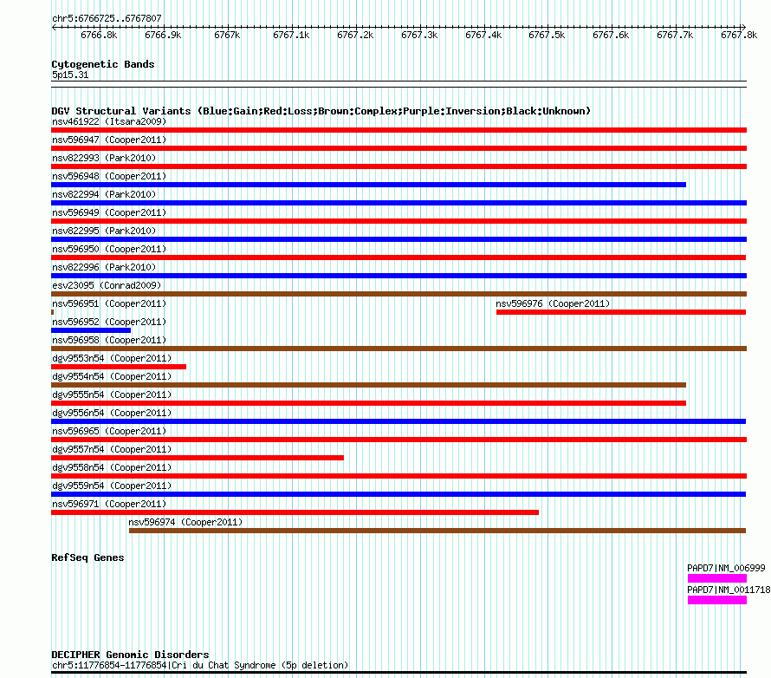Screen dimensions: 771x678
Task: Open nsv822993 (Park2010) label
Action: [104, 158]
